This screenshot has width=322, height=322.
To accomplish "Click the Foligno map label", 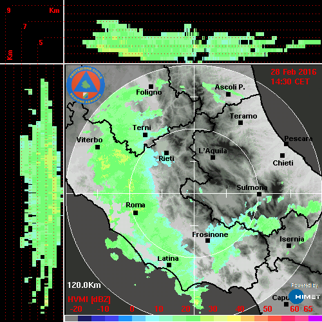I will point(149,92).
